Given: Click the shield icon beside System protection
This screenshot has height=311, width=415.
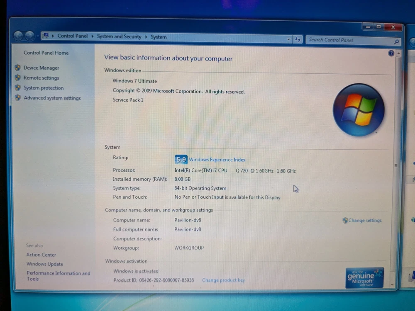Looking at the screenshot, I should 17,88.
